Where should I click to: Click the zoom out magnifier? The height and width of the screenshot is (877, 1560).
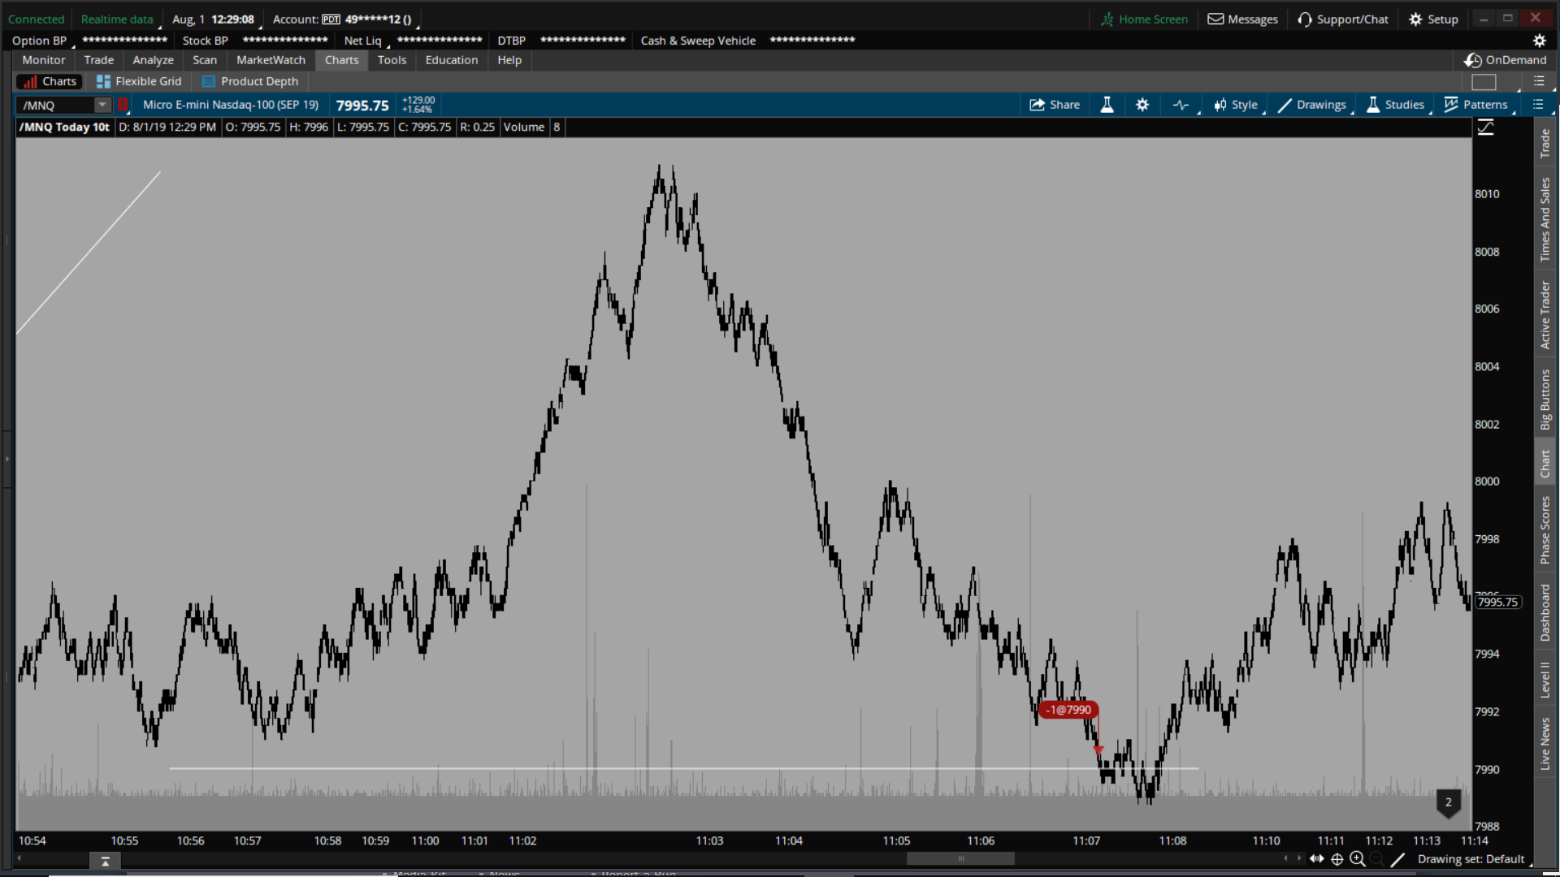point(1376,859)
